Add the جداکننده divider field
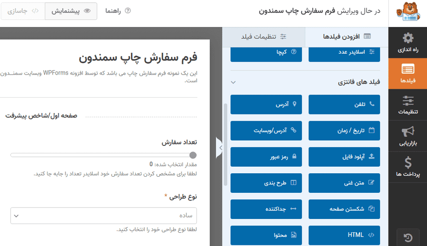This screenshot has height=246, width=427. (266, 209)
